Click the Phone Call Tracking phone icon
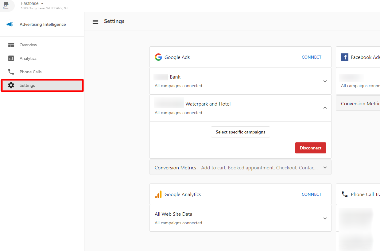This screenshot has width=380, height=251. [x=344, y=194]
